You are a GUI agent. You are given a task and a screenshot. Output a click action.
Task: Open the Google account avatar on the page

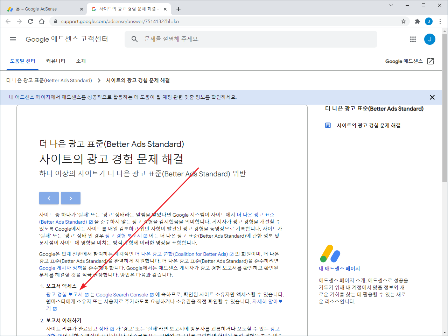point(430,39)
